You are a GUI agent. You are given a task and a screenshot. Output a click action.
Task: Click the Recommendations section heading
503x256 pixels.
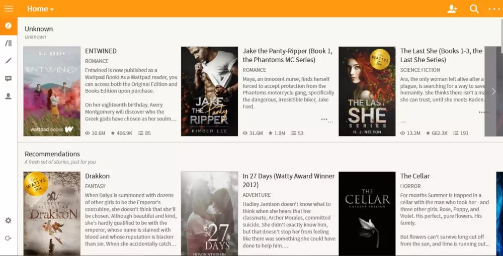pyautogui.click(x=52, y=154)
